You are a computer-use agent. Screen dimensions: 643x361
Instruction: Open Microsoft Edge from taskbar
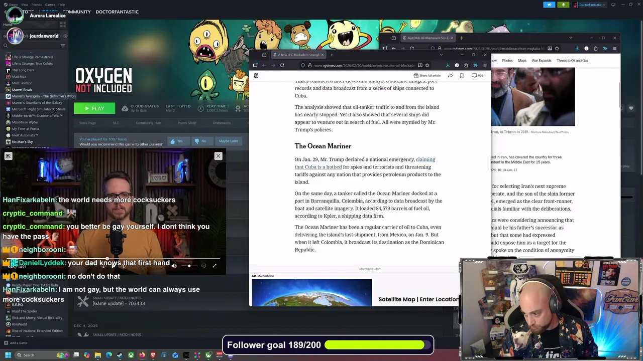109,355
